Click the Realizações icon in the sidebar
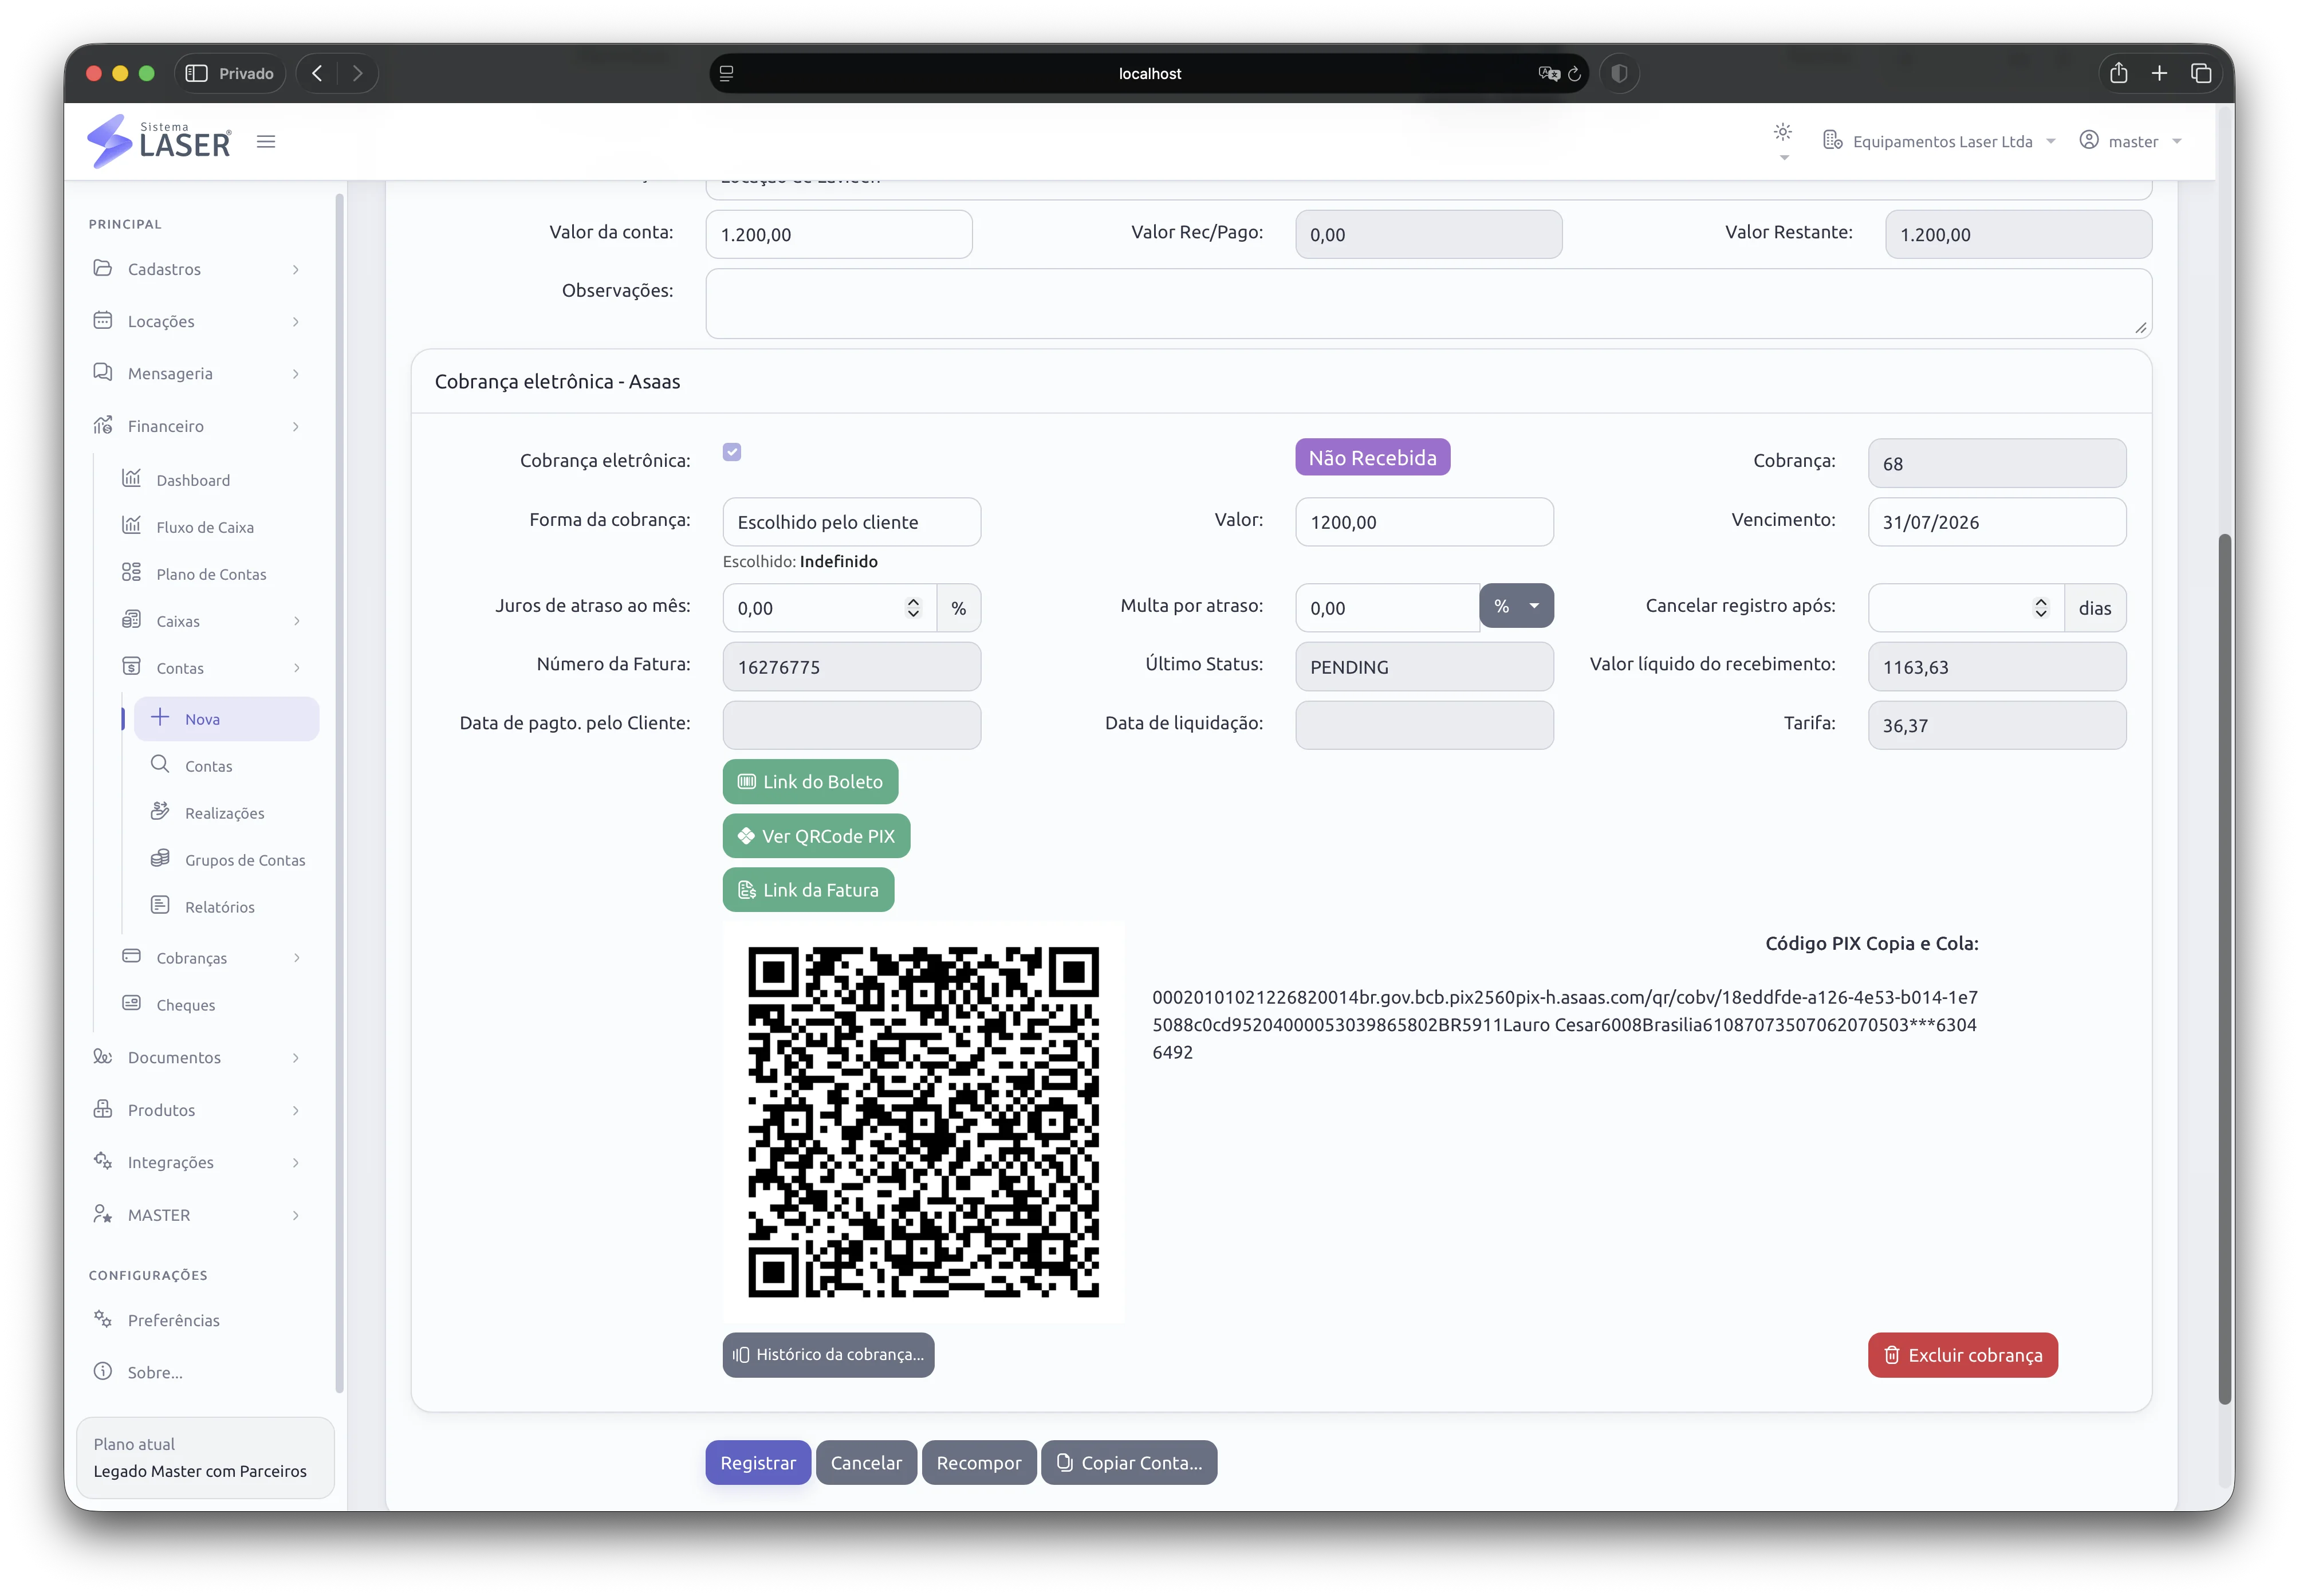 coord(160,811)
